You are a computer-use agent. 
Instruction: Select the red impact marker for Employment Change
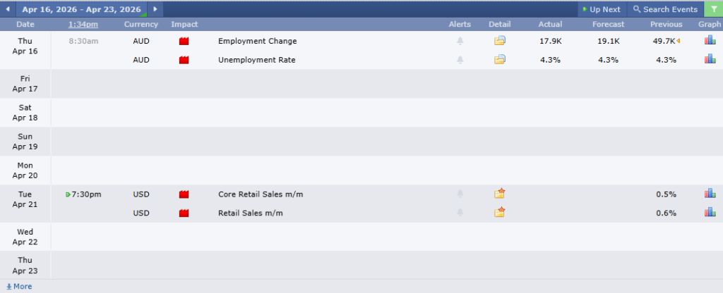tap(184, 42)
